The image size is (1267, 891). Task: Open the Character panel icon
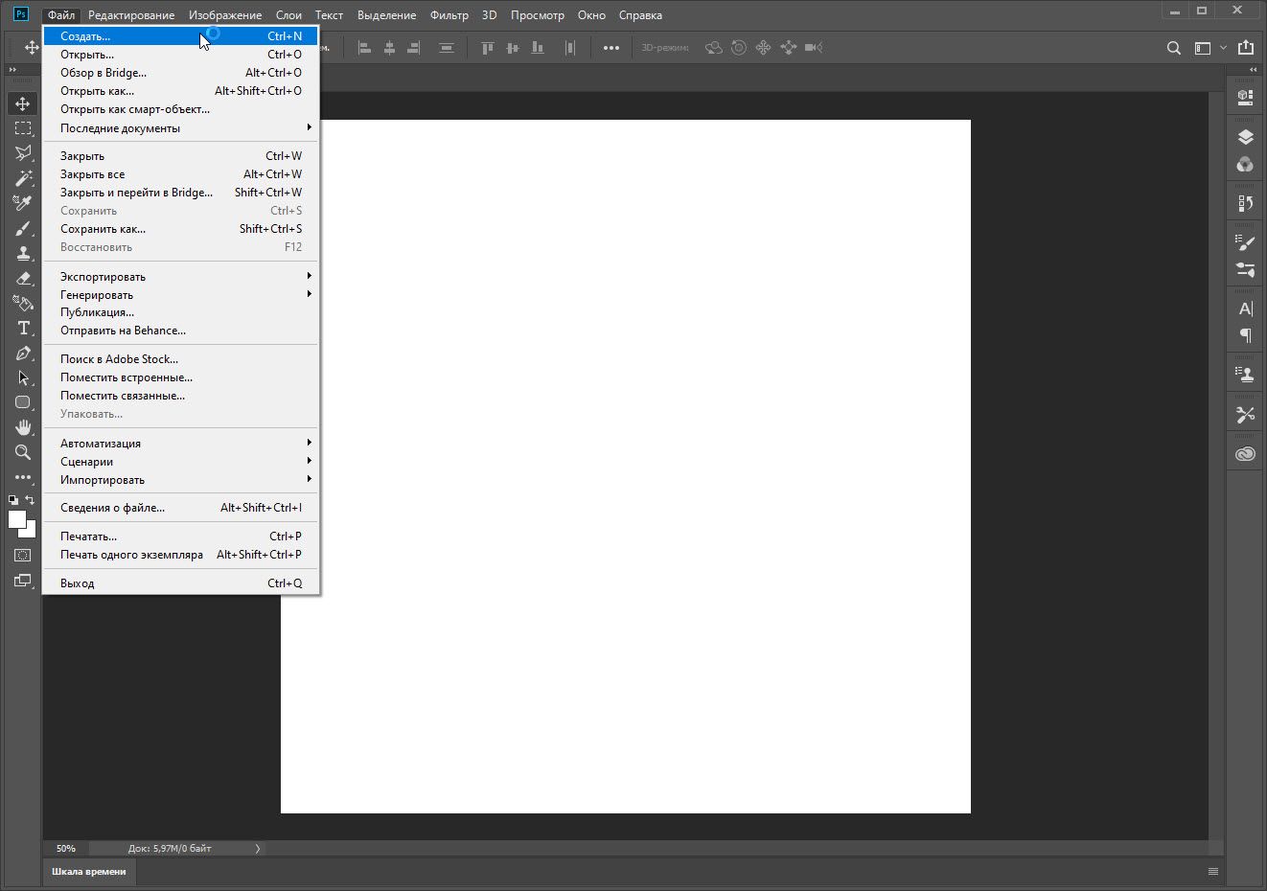[x=1245, y=308]
